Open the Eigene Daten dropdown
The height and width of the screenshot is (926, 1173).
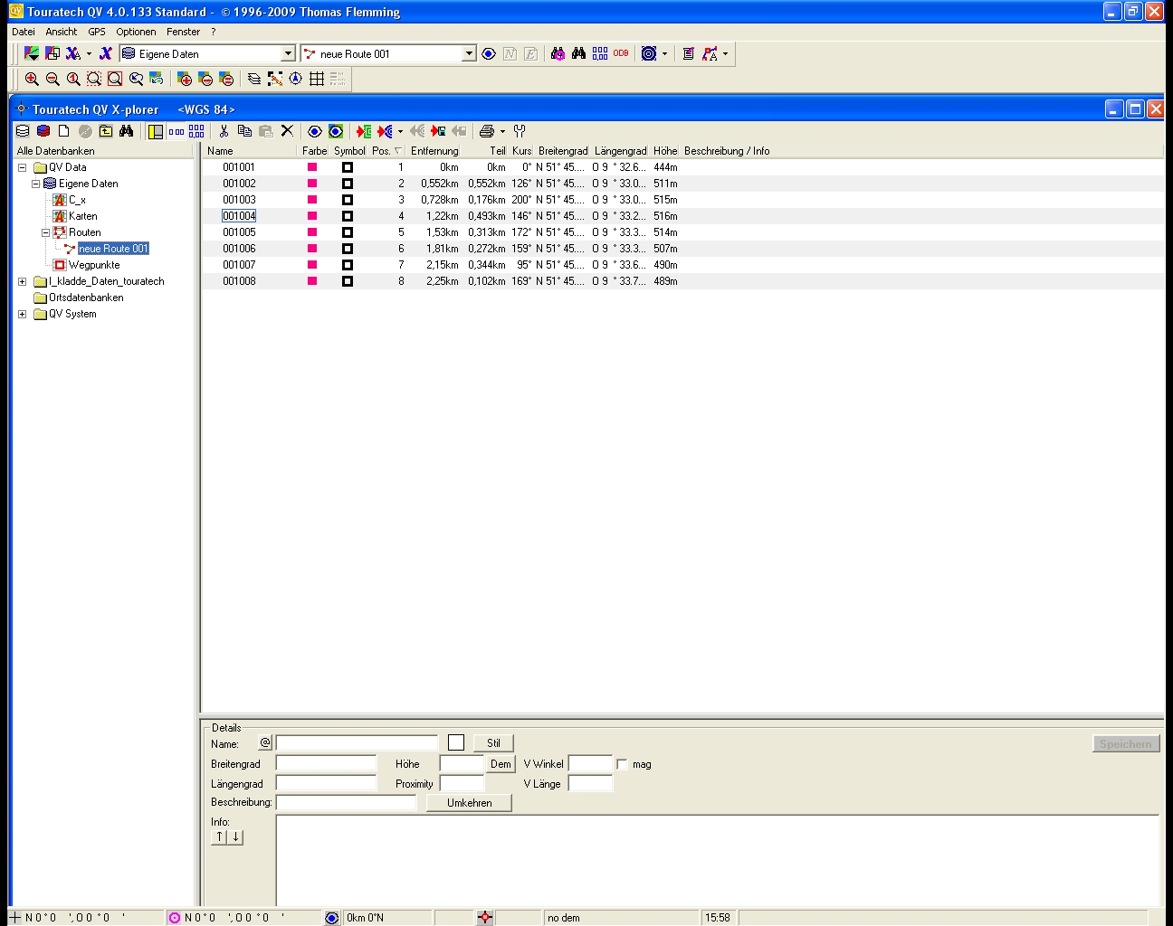click(288, 54)
